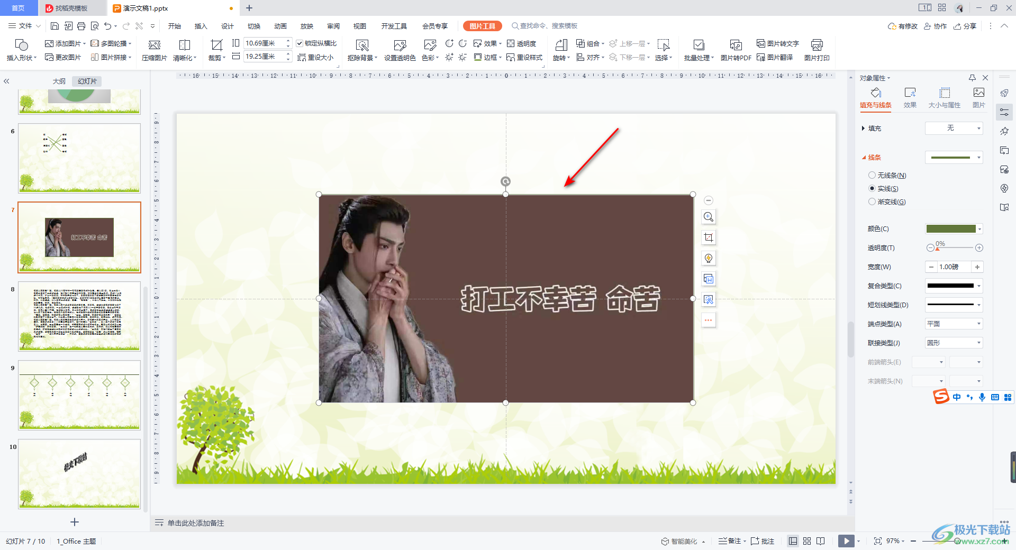This screenshot has height=550, width=1016.
Task: Open the Animation (动画) ribbon tab
Action: (x=280, y=26)
